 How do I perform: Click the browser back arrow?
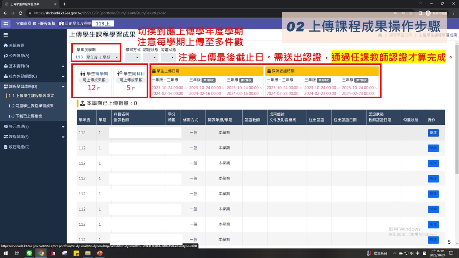5,13
